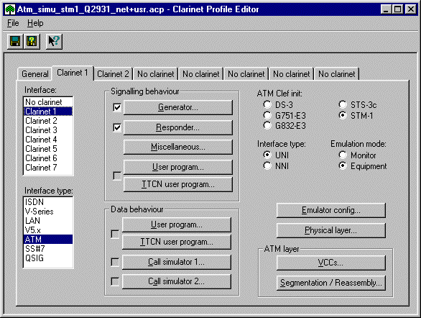The width and height of the screenshot is (421, 318).
Task: Open Segmentation / Reassembly settings
Action: [x=331, y=283]
